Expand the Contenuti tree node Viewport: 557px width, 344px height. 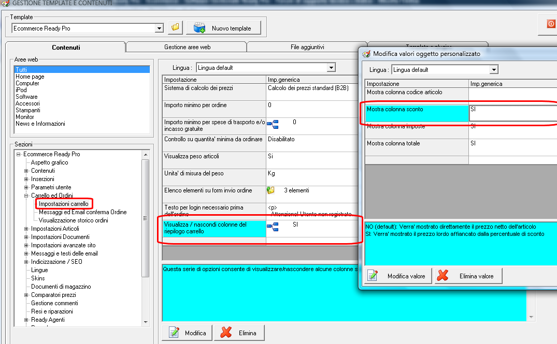[26, 171]
